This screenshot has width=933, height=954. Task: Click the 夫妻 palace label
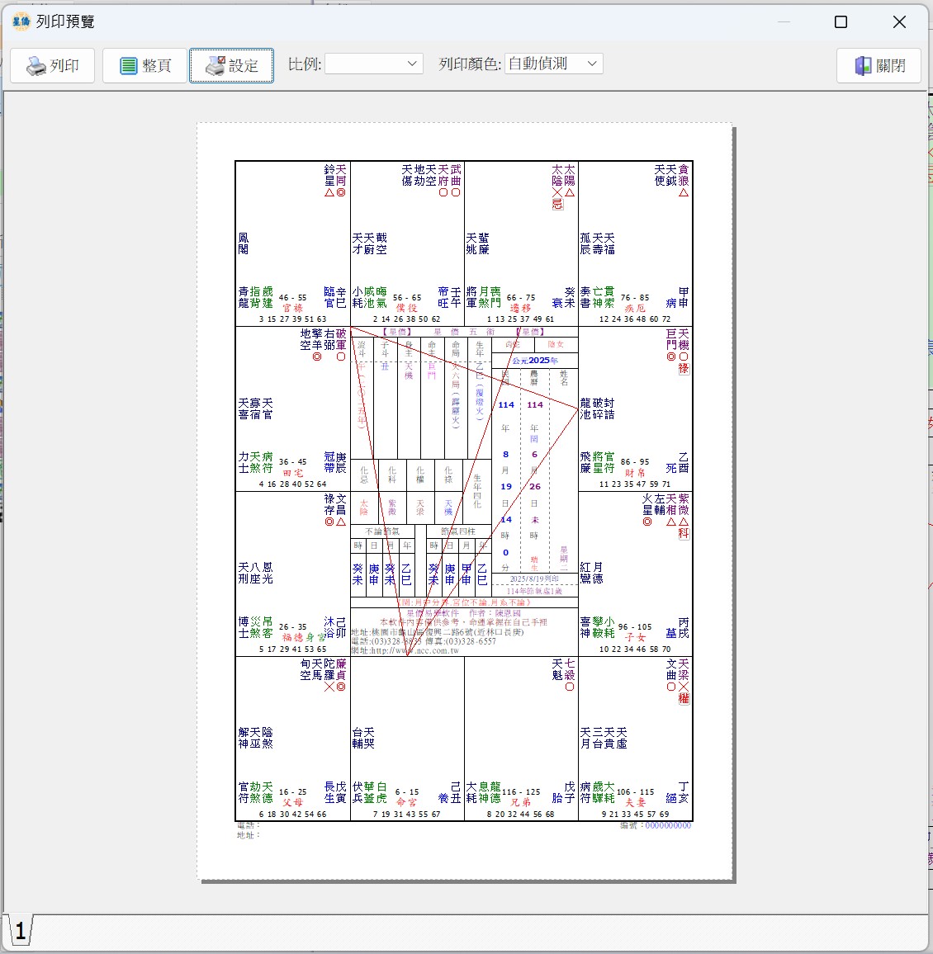click(x=635, y=802)
